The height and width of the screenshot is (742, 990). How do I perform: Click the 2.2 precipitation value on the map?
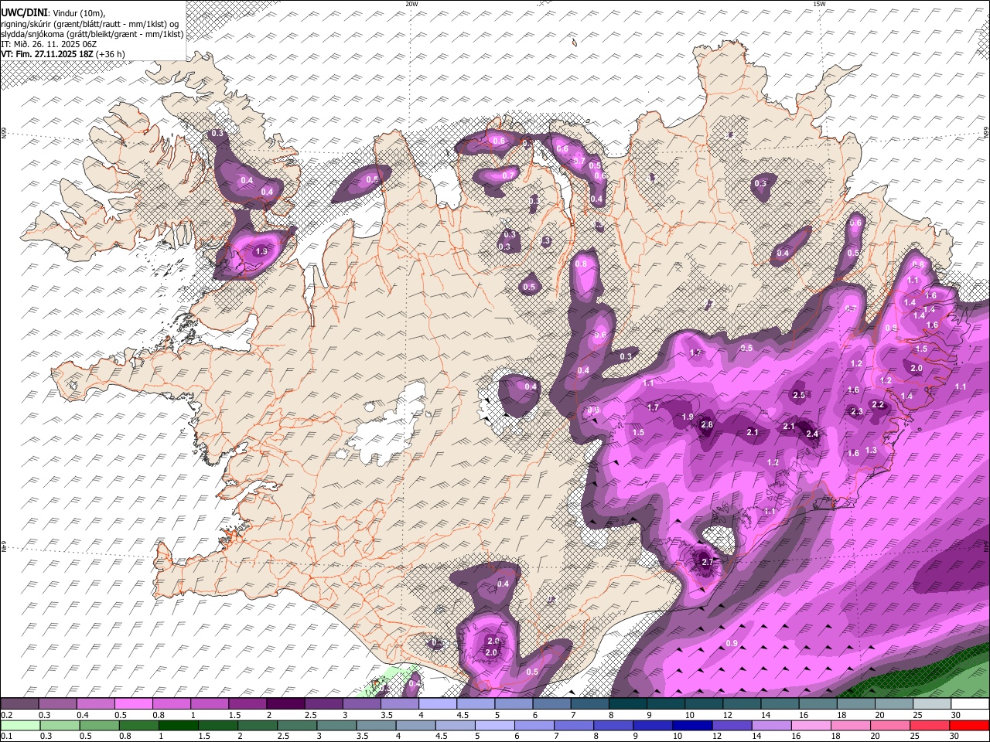click(878, 404)
